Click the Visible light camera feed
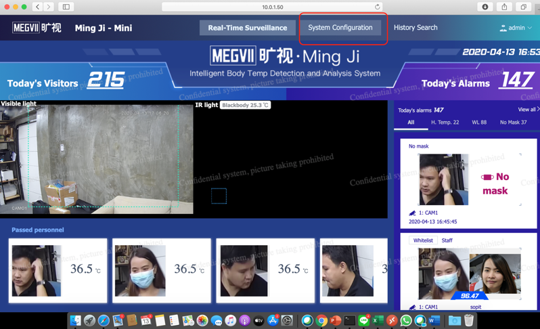Viewport: 540px width, 329px height. (96, 160)
